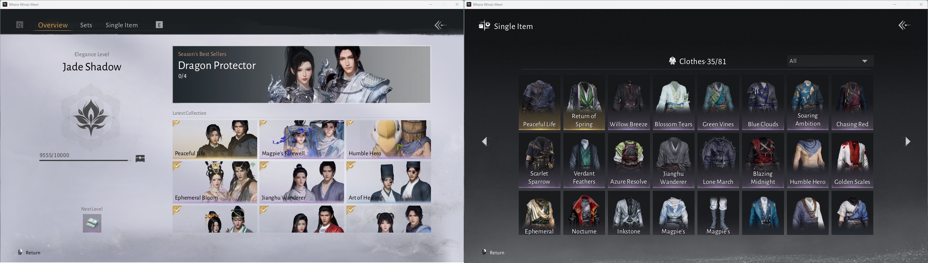
Task: Click the "Elegance Level" label
Action: tap(92, 54)
